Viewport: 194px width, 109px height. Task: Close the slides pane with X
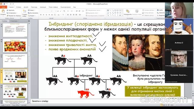pyautogui.click(x=29, y=21)
